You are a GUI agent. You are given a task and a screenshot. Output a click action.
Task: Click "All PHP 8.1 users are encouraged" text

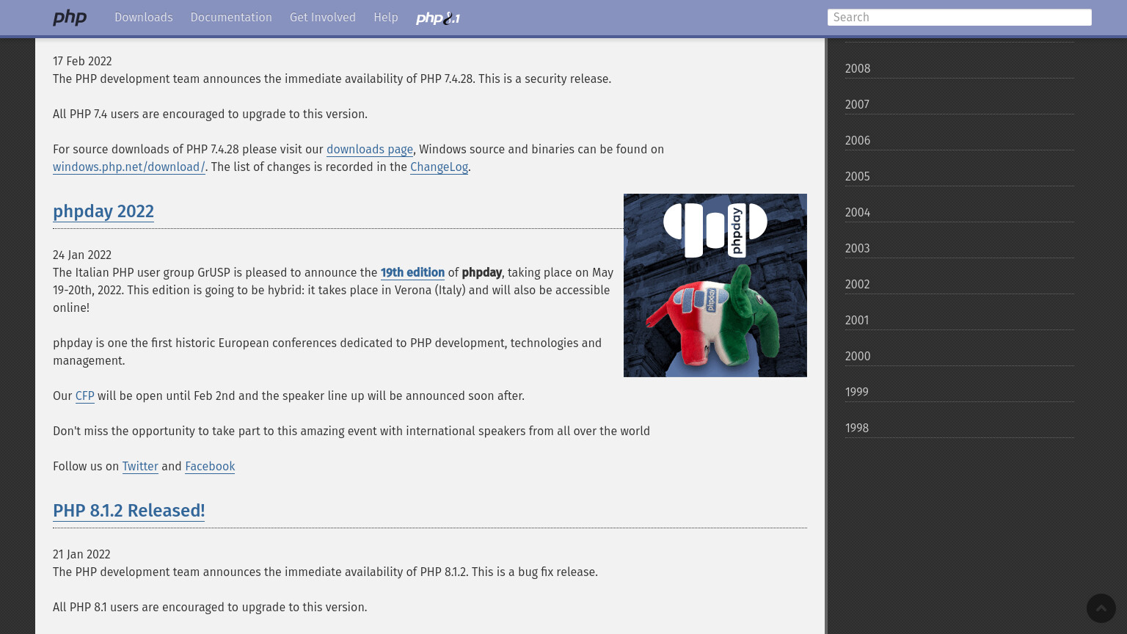click(210, 608)
